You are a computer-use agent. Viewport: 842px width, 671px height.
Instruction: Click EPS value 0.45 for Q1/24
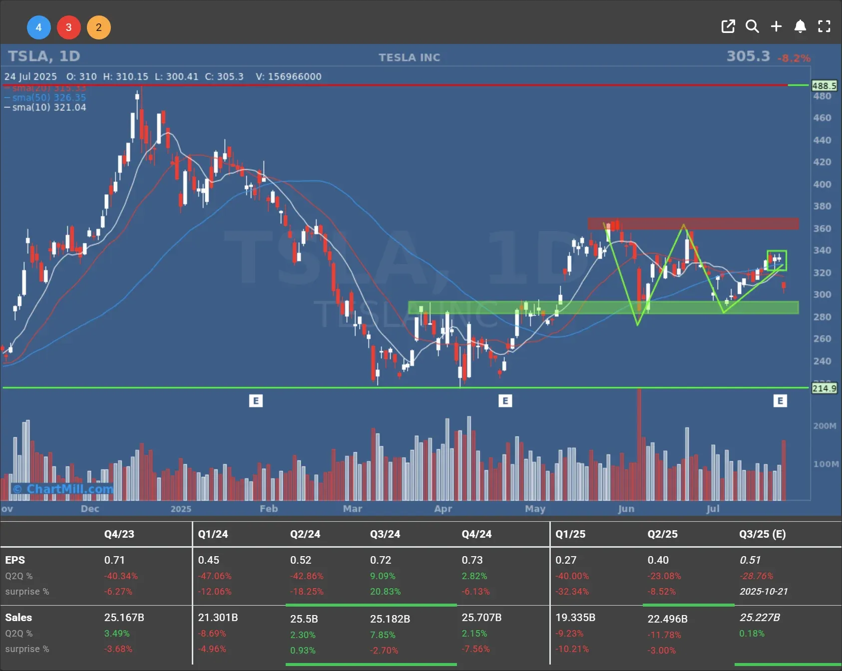pyautogui.click(x=208, y=560)
